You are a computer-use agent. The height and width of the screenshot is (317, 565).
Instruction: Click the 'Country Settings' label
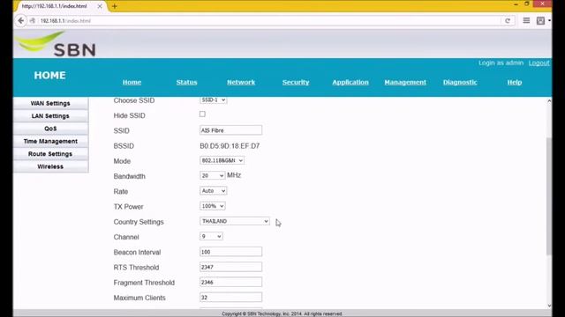[139, 222]
